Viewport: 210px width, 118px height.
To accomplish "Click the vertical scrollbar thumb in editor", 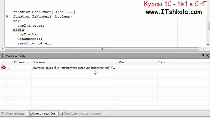I will tap(208, 26).
